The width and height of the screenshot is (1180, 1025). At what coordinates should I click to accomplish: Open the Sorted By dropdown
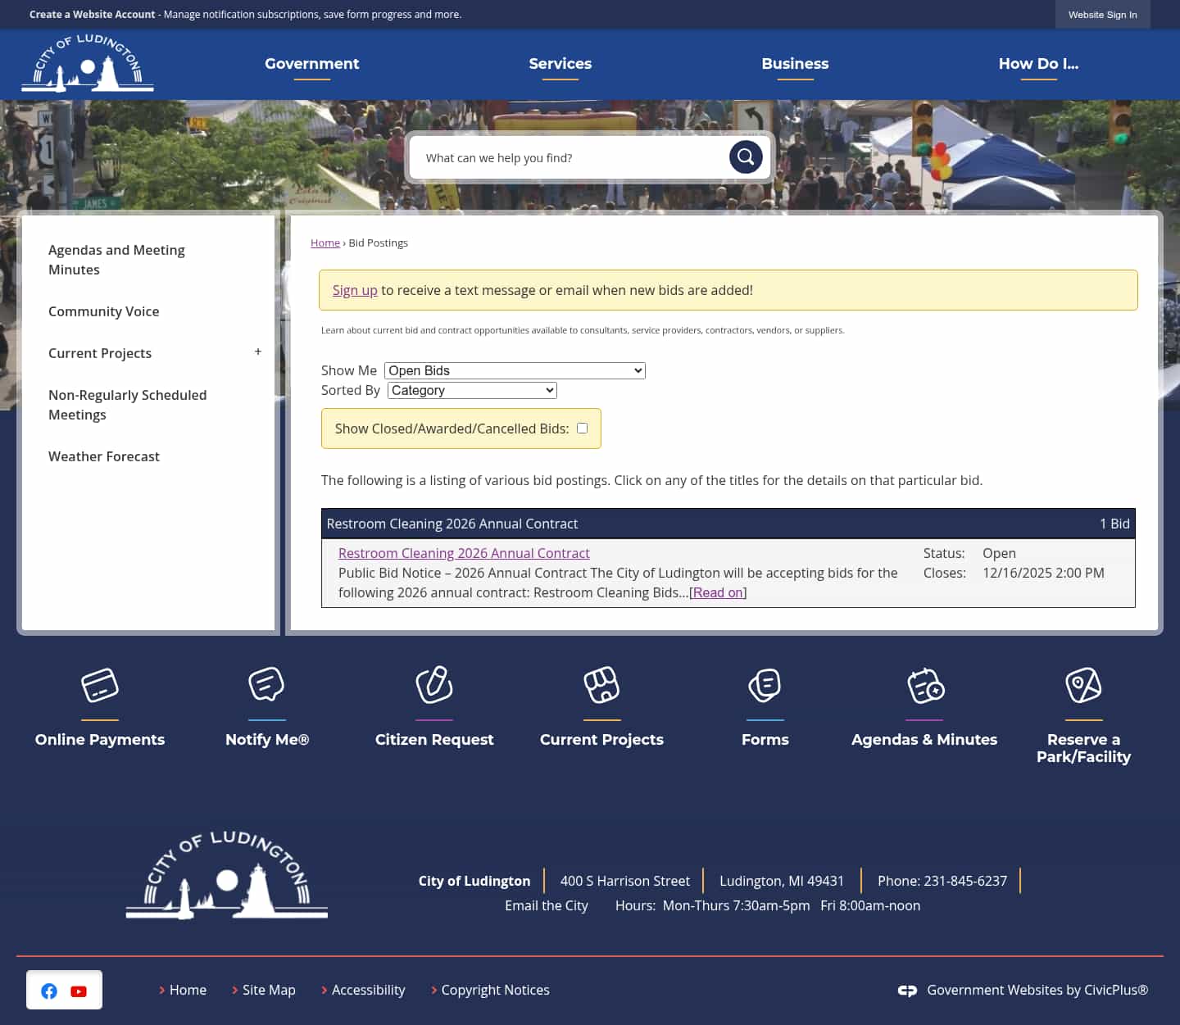tap(471, 390)
